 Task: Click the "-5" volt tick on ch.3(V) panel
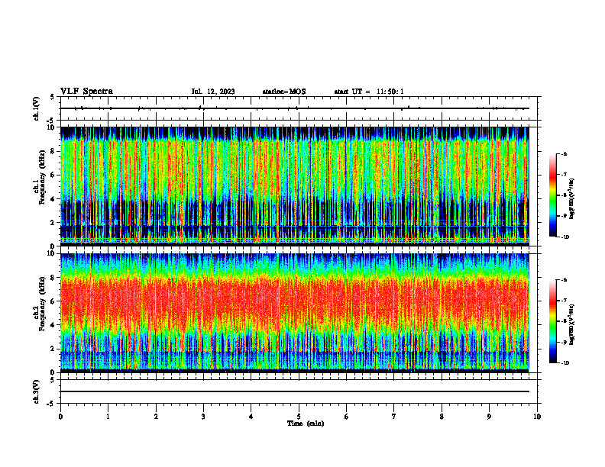click(50, 404)
